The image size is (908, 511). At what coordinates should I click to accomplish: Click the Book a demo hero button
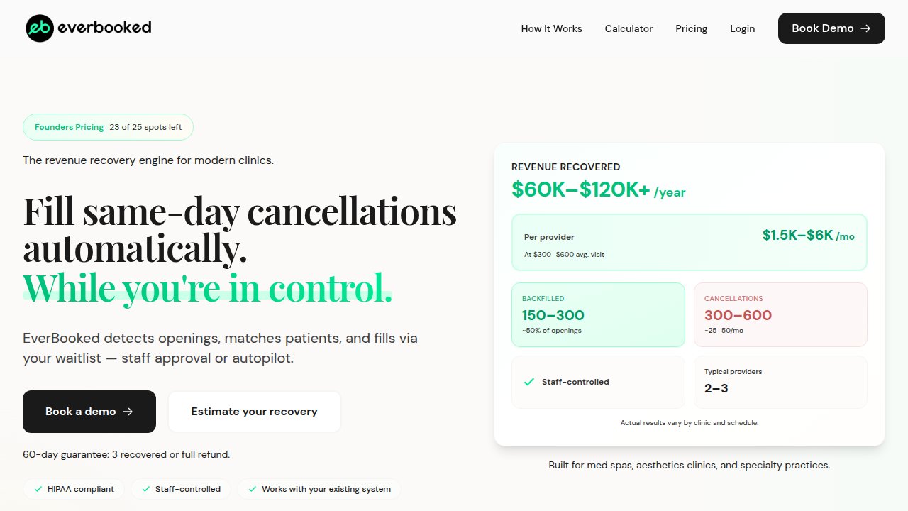[x=89, y=412]
